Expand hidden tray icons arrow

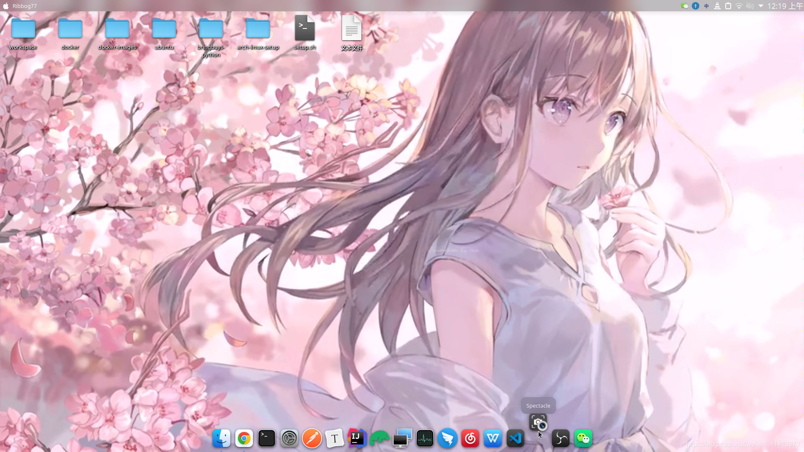pos(761,6)
